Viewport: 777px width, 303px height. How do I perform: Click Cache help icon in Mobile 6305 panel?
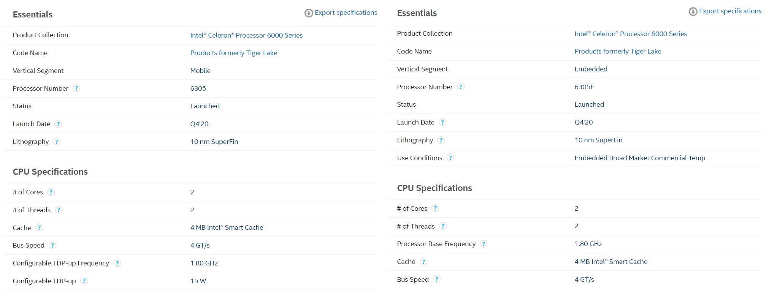(x=39, y=228)
